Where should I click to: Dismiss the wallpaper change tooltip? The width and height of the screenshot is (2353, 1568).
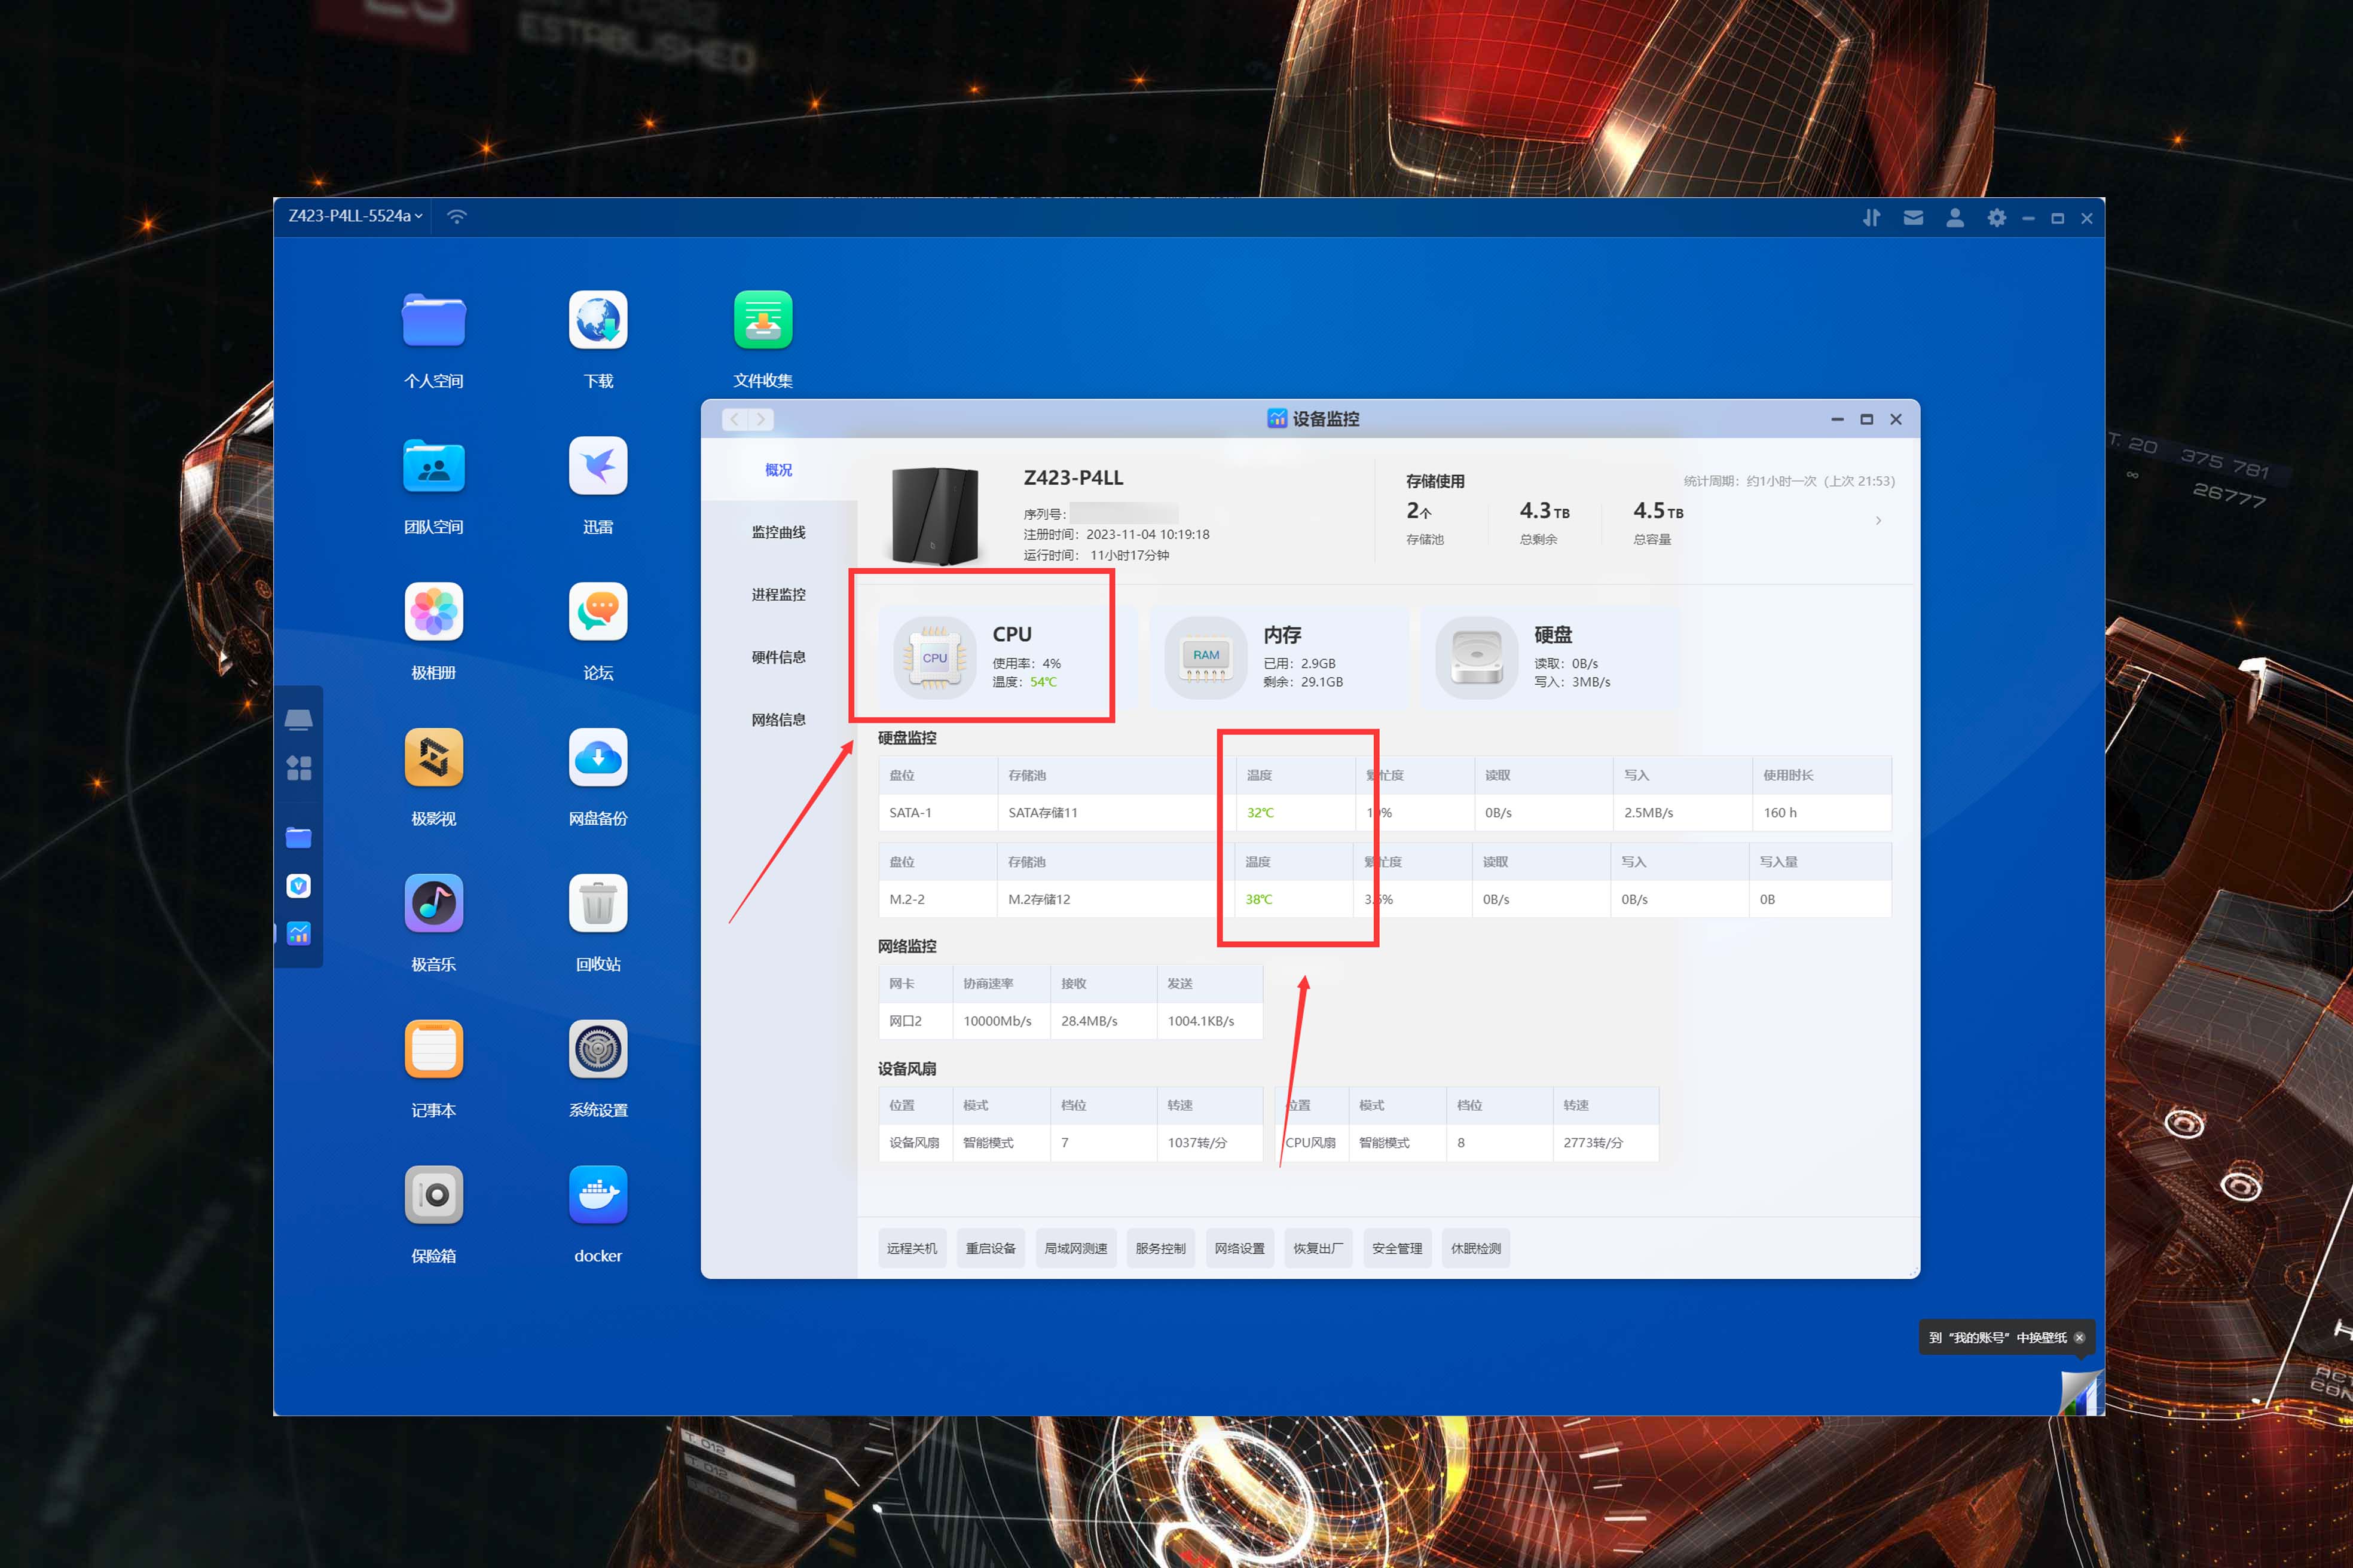click(2079, 1337)
